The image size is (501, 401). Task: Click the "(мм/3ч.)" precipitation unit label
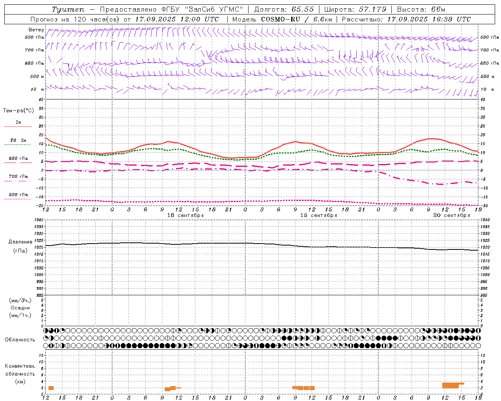coord(20,300)
